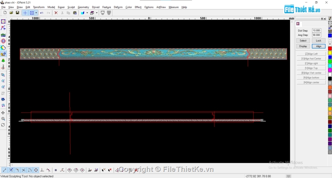Viewport: 332px width, 178px height.
Task: Click the blue eye view icon
Action: point(3,99)
